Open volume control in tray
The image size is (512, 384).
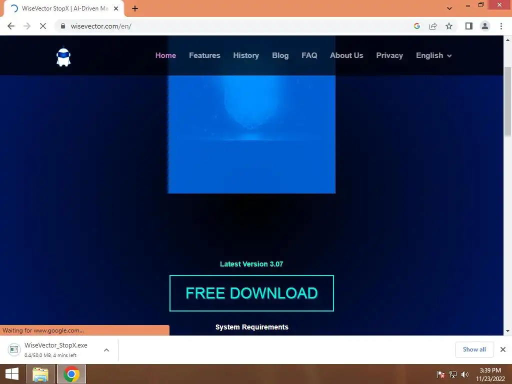[465, 374]
